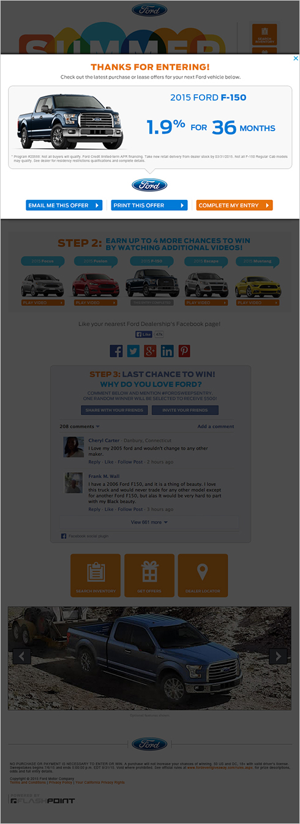Open the Dealer Locator pin tile
Image resolution: width=300 pixels, height=824 pixels.
coord(203,575)
